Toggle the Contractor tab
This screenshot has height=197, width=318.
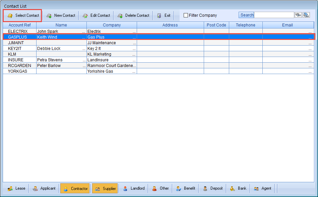tap(75, 189)
